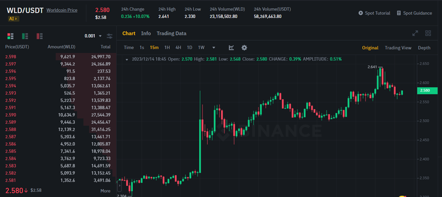Click More under the order book
This screenshot has height=197, width=442.
coord(105,191)
